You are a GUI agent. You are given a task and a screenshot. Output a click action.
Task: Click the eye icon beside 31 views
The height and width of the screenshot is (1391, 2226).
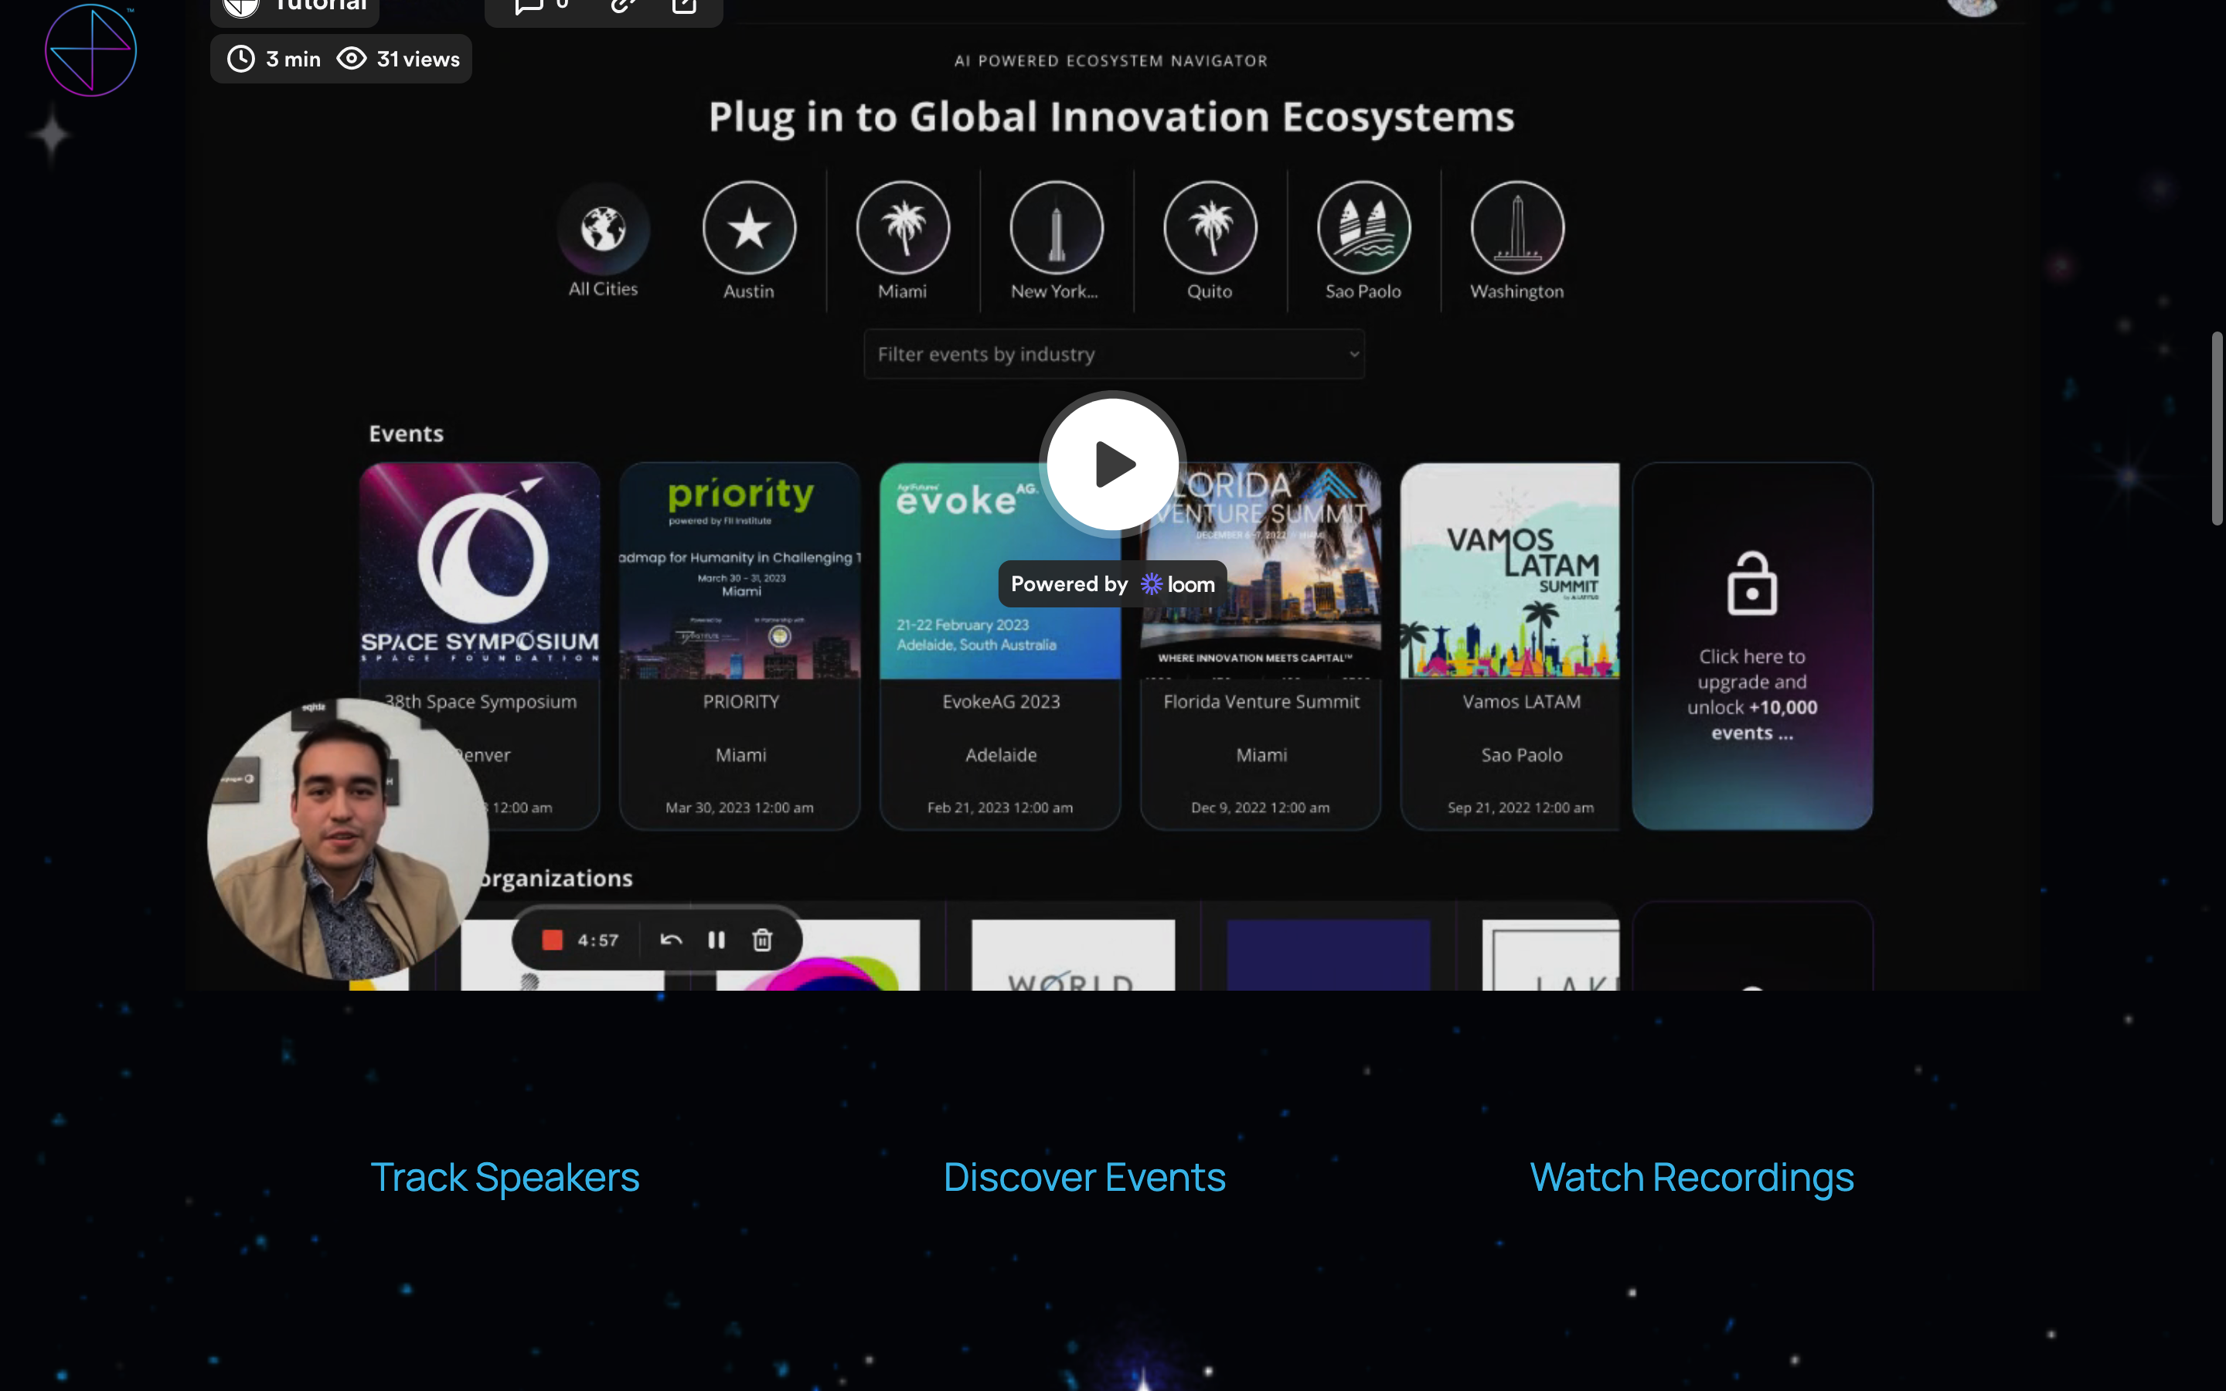(352, 59)
